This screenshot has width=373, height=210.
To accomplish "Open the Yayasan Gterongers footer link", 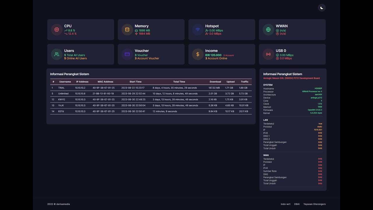I will pyautogui.click(x=314, y=204).
